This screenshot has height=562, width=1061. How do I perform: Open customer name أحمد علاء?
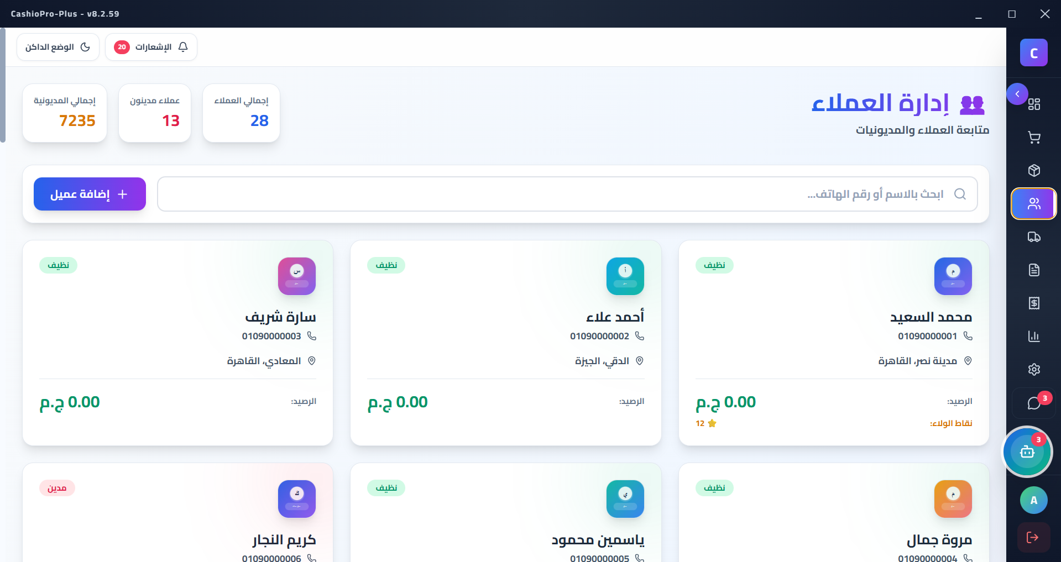[x=615, y=317]
